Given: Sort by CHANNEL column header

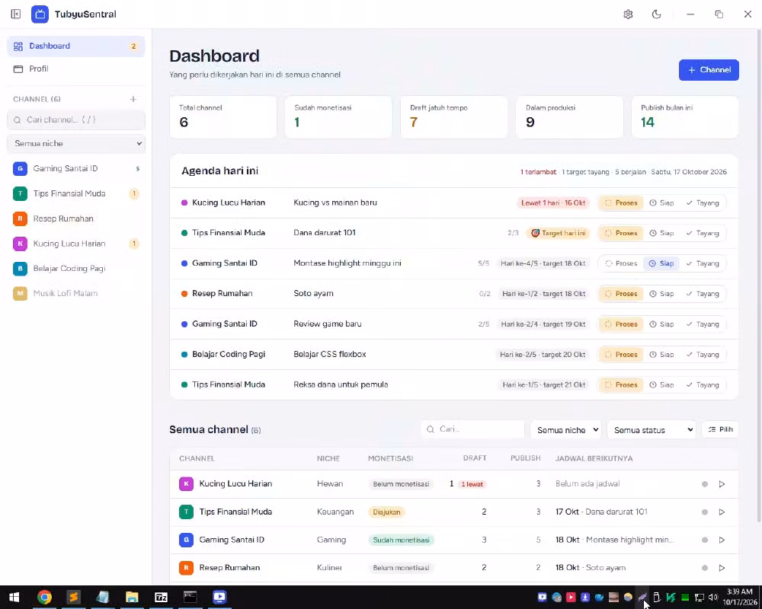Looking at the screenshot, I should point(197,458).
